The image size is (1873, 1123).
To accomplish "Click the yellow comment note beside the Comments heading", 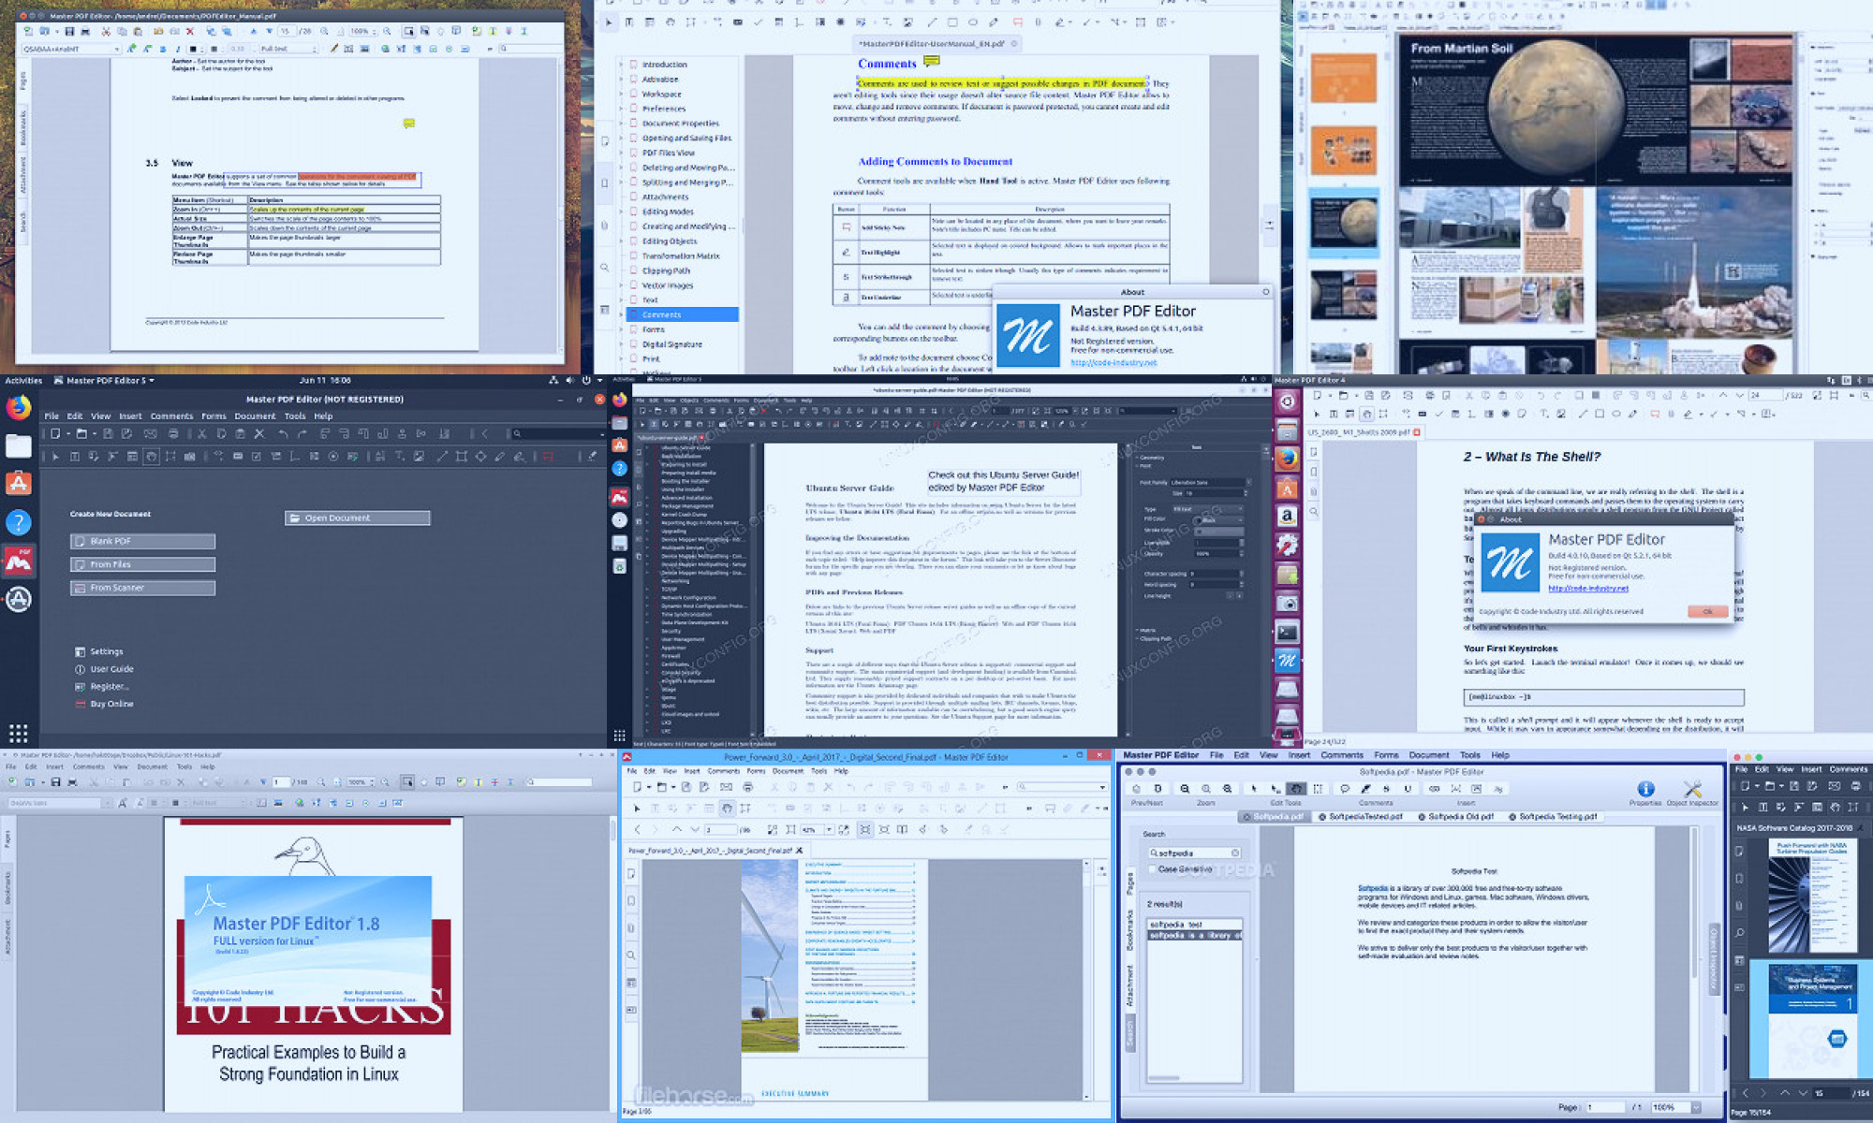I will click(x=931, y=62).
